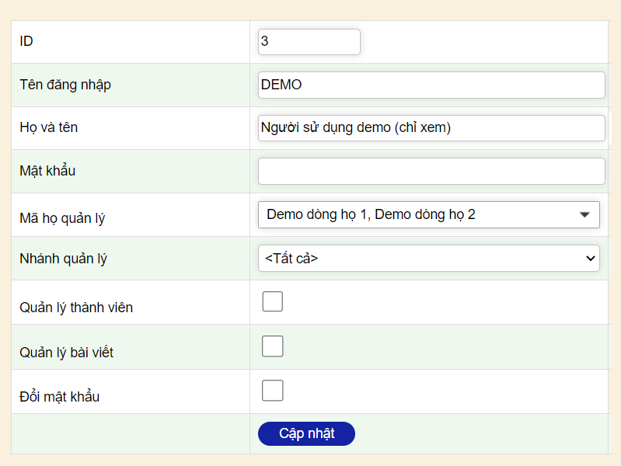621x466 pixels.
Task: Click the triangle arrow of Demo dòng họ dropdown
Action: point(584,214)
